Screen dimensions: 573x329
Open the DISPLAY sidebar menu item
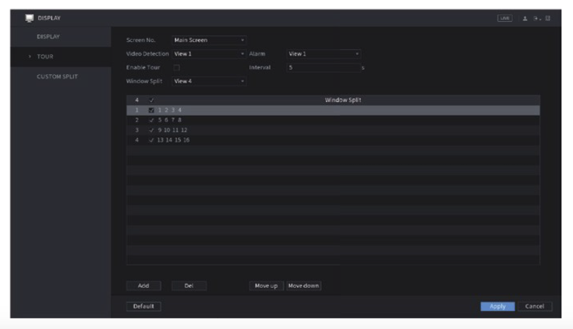[48, 36]
